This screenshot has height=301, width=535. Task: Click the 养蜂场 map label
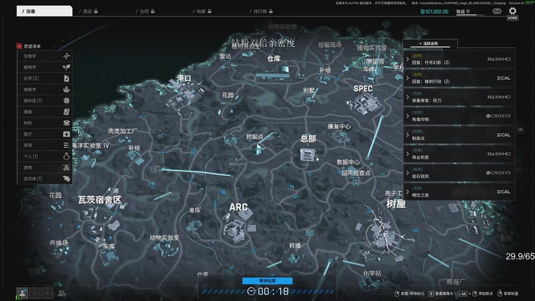(x=59, y=243)
